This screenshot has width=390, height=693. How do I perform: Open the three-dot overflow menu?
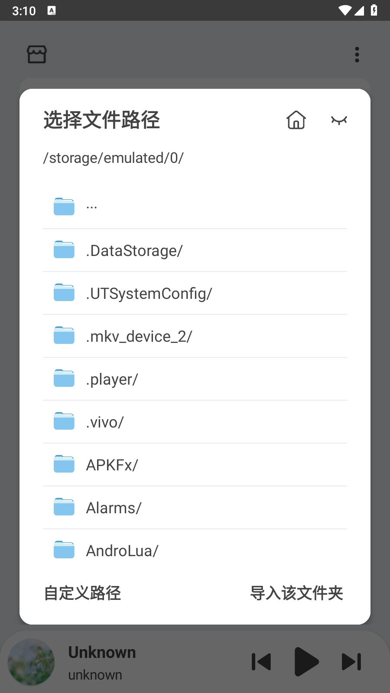point(357,55)
